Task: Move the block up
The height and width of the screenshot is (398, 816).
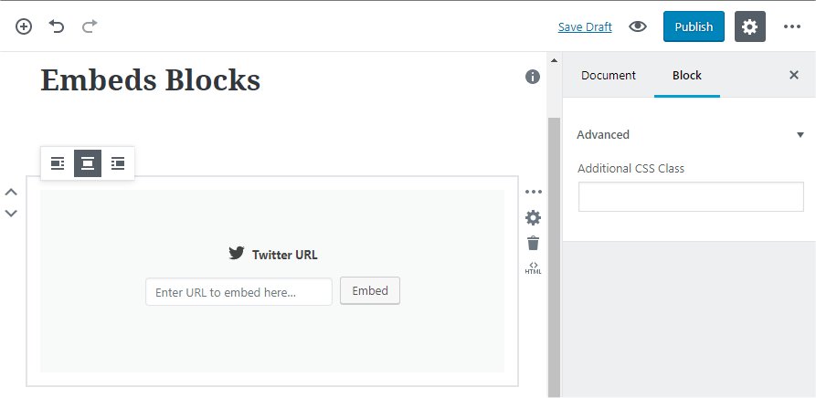Action: click(11, 193)
